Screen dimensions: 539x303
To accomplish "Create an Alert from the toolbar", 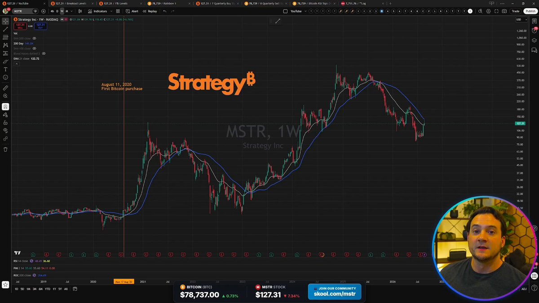I will tap(132, 11).
